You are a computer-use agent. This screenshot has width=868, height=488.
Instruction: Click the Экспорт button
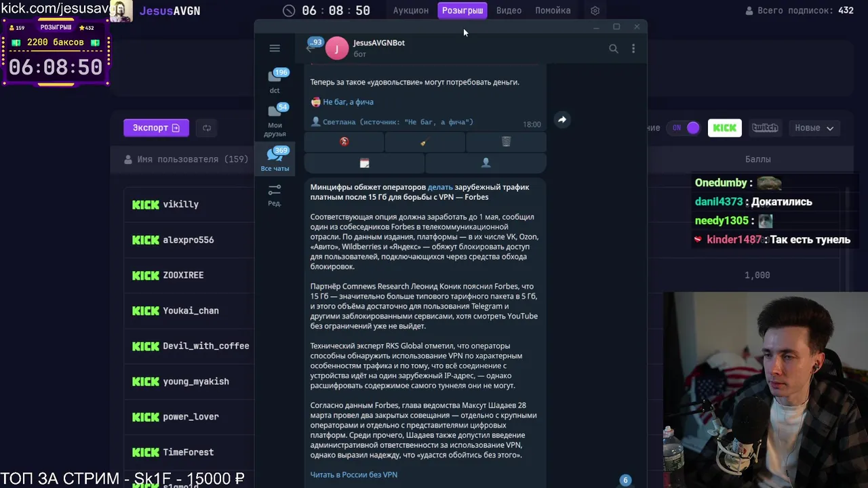point(156,127)
